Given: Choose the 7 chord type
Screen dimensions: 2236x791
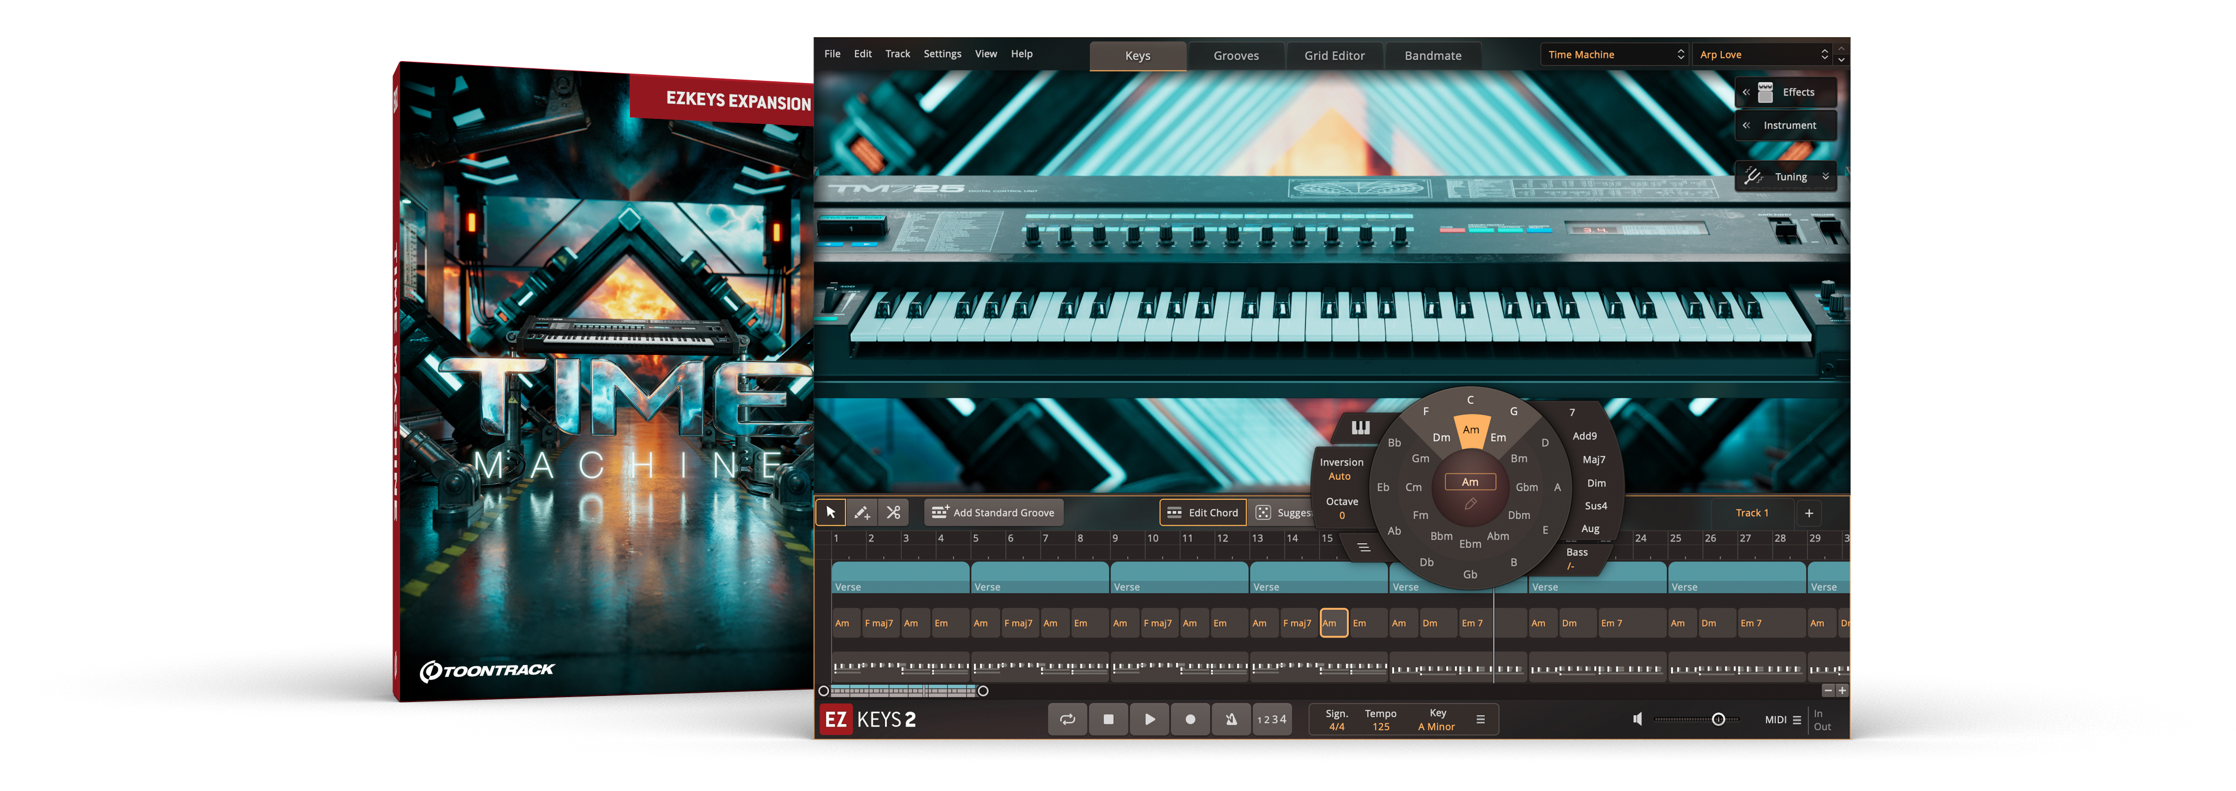Looking at the screenshot, I should click(1572, 413).
